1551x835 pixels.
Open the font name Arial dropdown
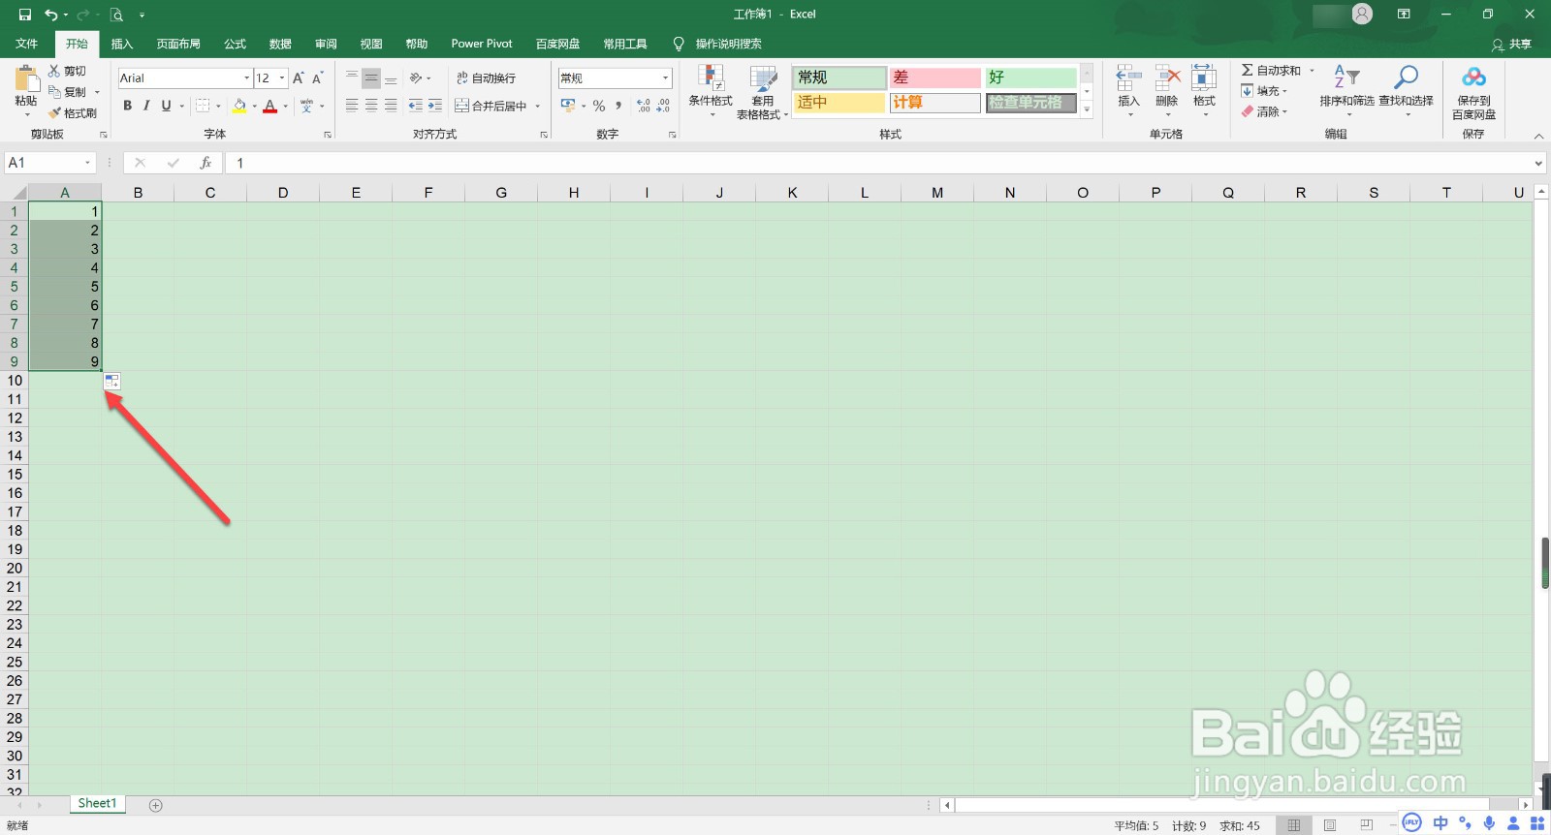[x=246, y=78]
